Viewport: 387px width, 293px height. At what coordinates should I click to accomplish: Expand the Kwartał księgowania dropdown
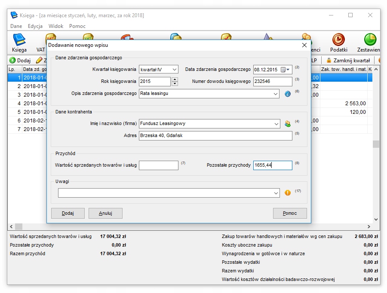pyautogui.click(x=174, y=70)
